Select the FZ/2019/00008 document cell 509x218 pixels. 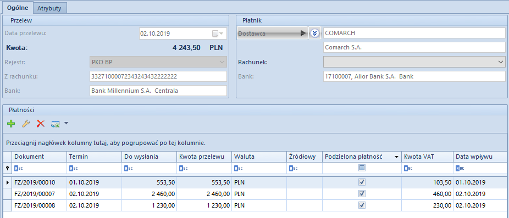(x=39, y=205)
